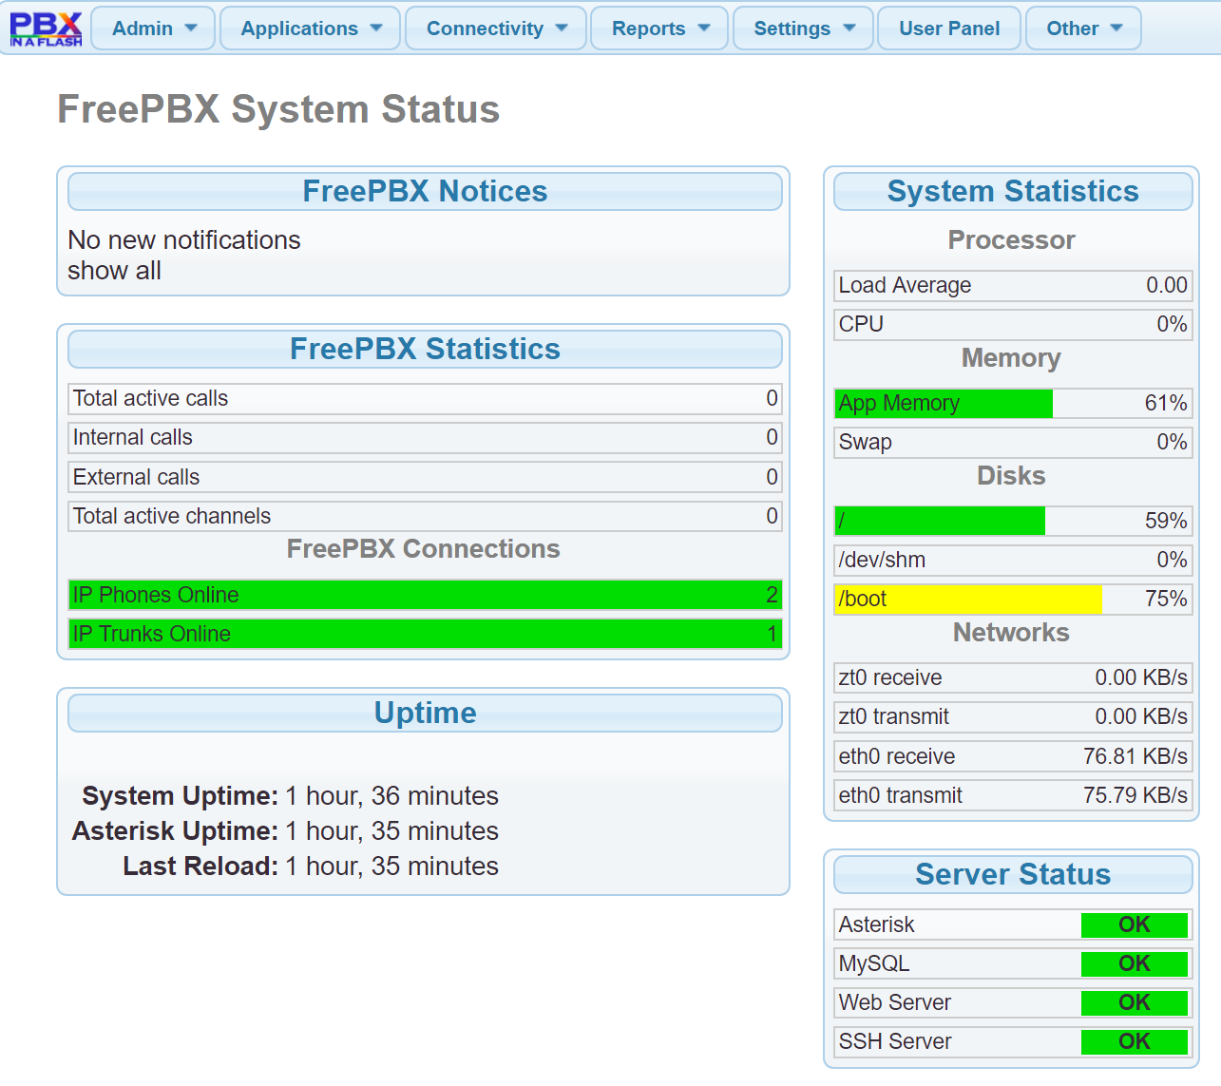
Task: Expand the Other dropdown arrow
Action: [x=1116, y=29]
